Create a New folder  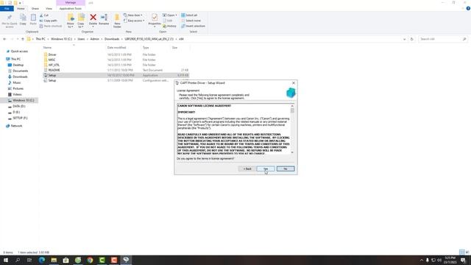[117, 21]
